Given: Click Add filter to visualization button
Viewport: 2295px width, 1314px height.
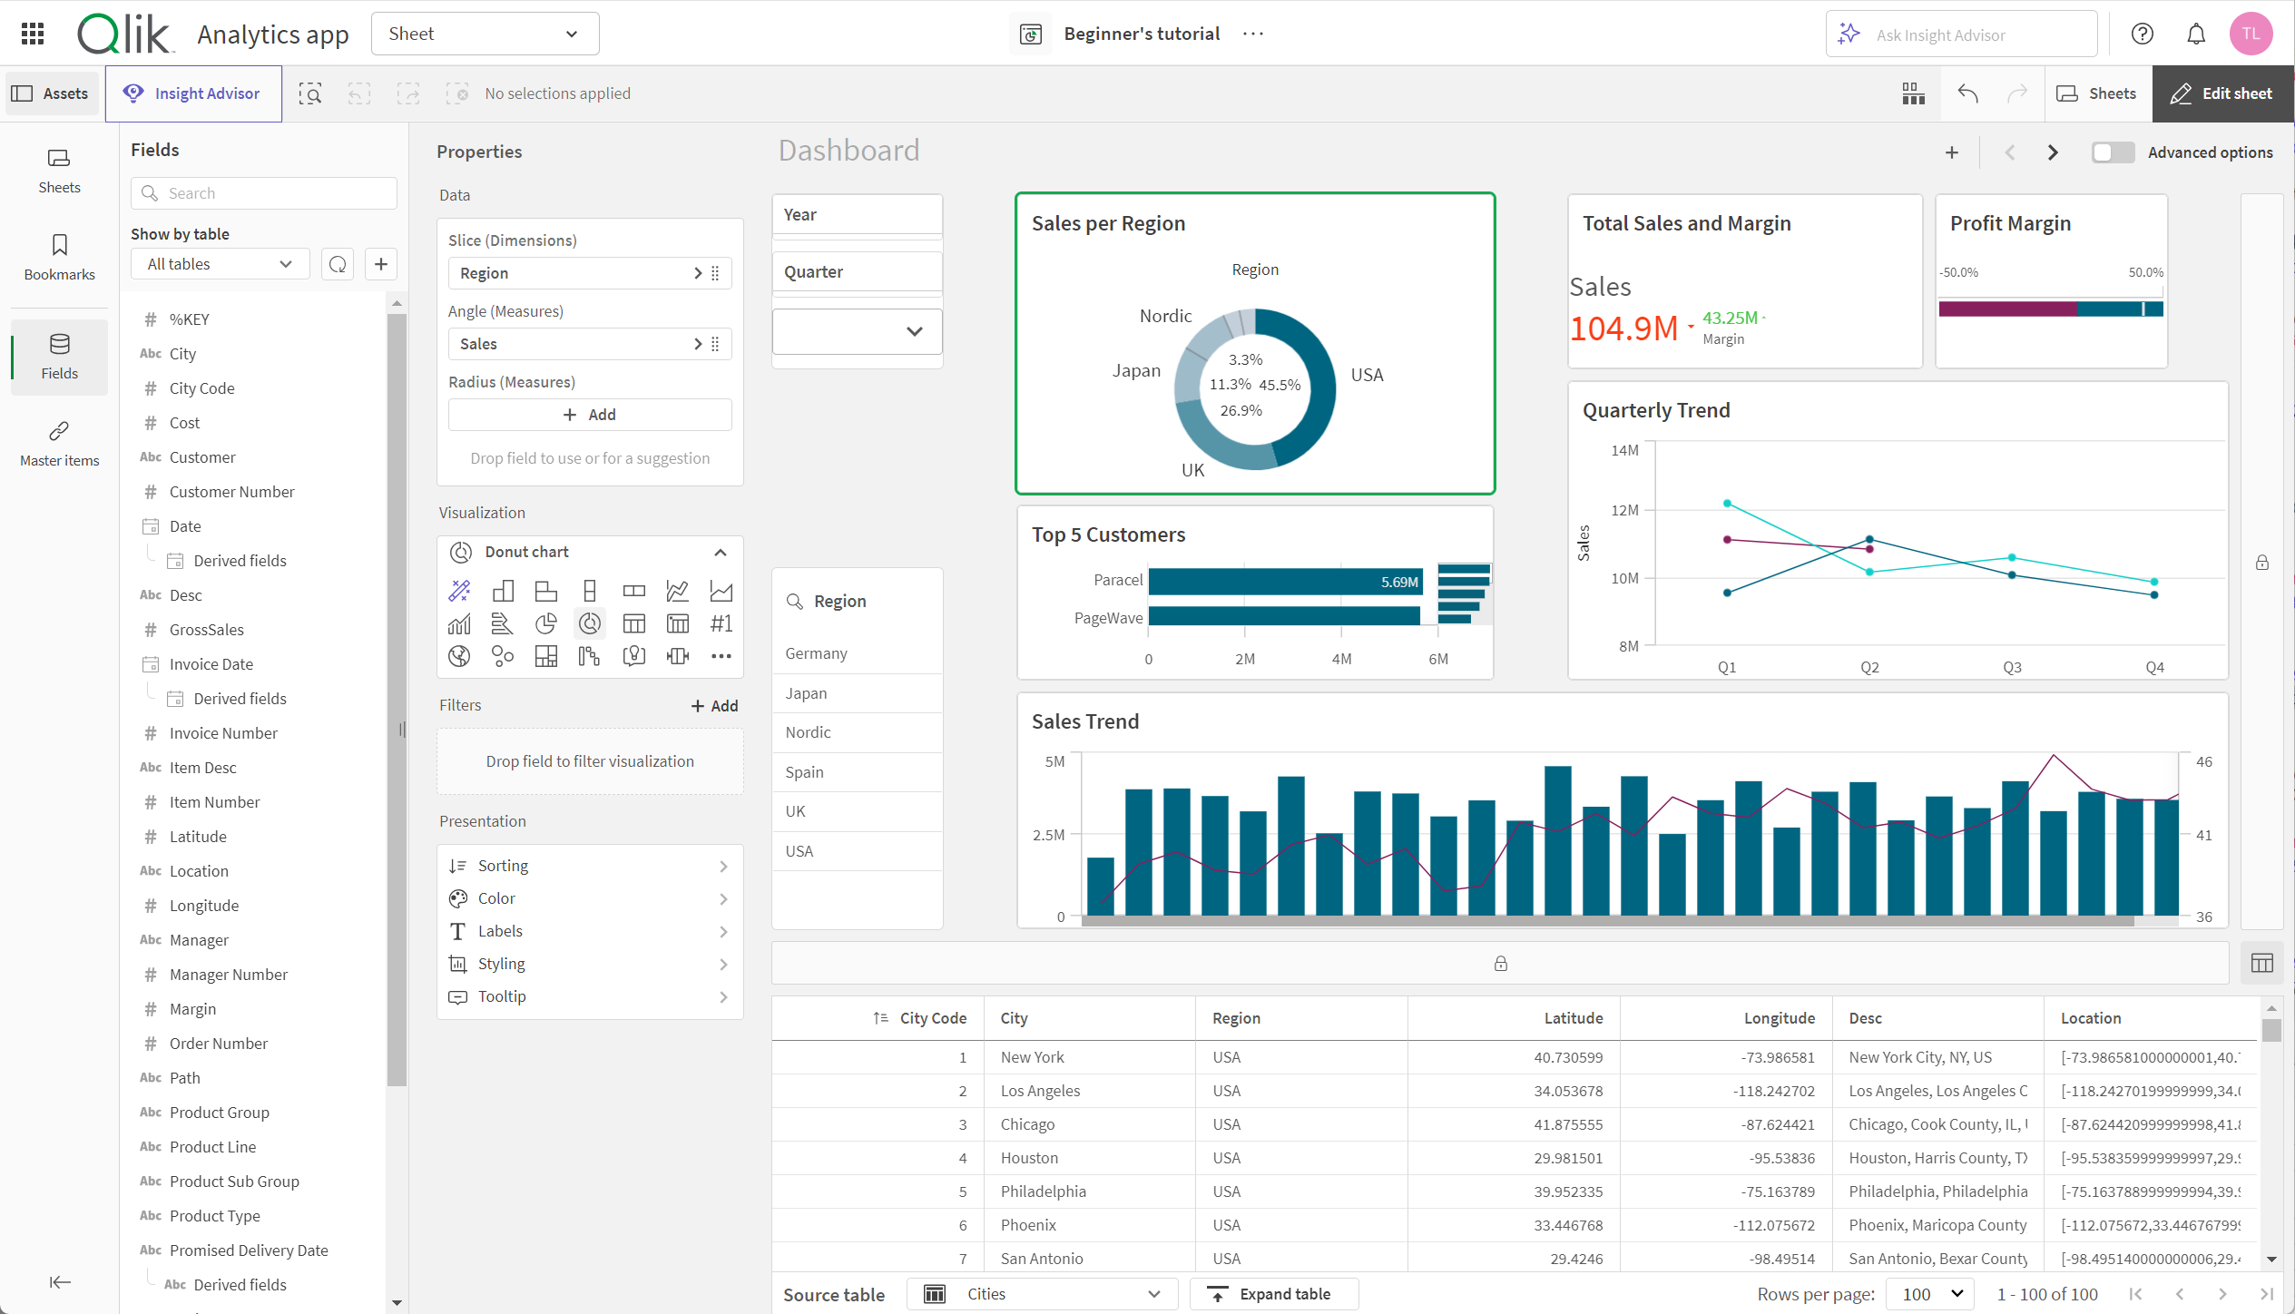Looking at the screenshot, I should [711, 704].
